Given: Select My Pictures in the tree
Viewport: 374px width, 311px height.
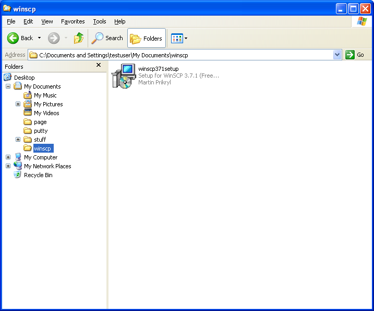Looking at the screenshot, I should click(x=48, y=104).
